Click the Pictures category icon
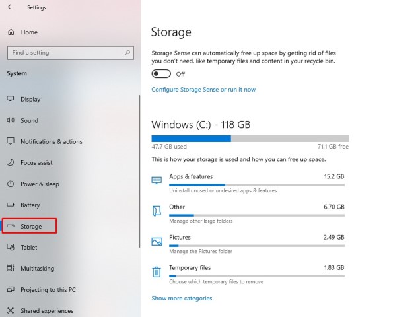Screen dimensions: 420x317 157,242
